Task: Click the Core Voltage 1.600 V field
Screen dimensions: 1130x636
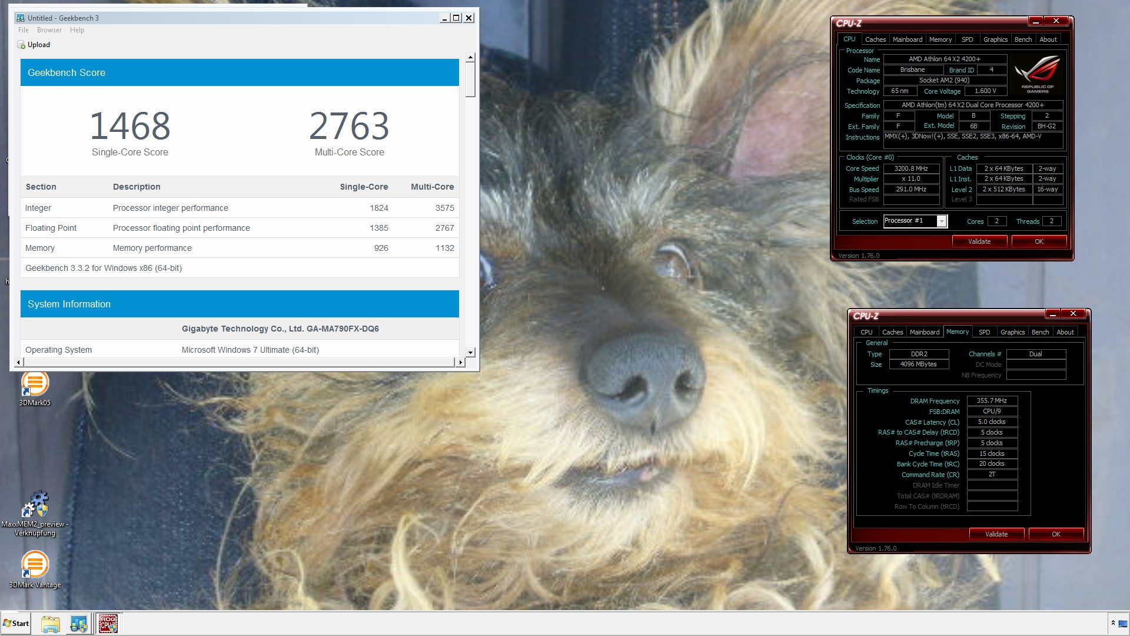Action: point(985,91)
